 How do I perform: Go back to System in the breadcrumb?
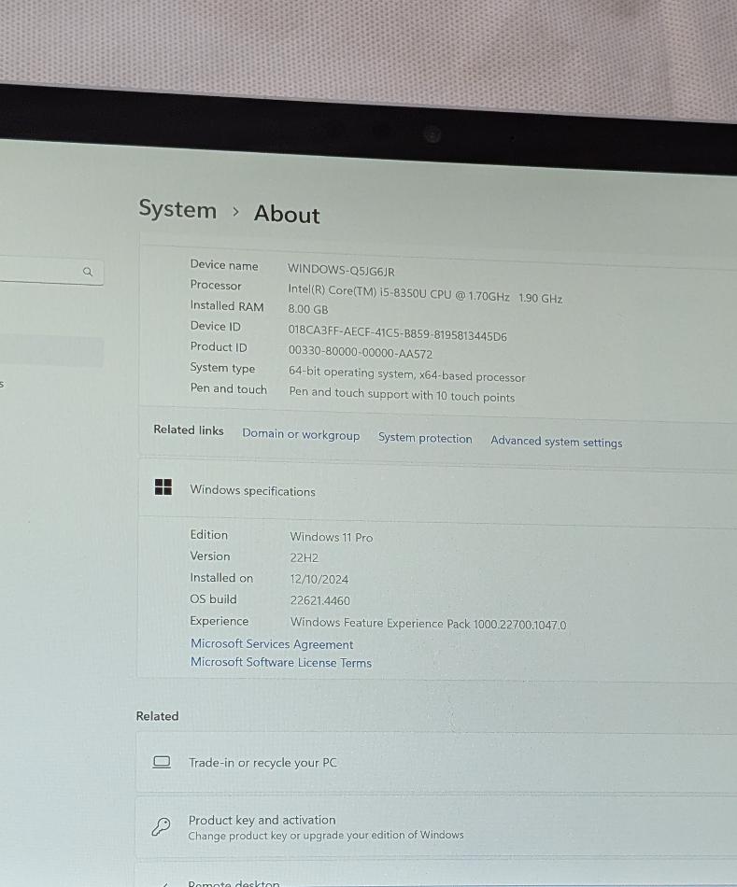click(177, 209)
